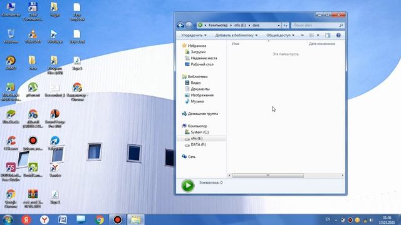The height and width of the screenshot is (225, 401).
Task: Select Сеть in the navigation pane
Action: click(x=192, y=157)
